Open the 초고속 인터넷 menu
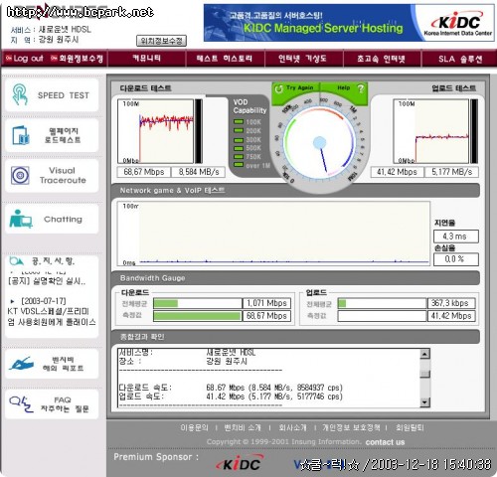 pyautogui.click(x=382, y=59)
